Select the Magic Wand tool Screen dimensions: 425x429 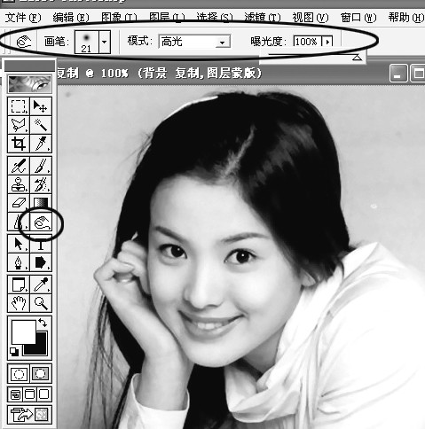tap(41, 125)
